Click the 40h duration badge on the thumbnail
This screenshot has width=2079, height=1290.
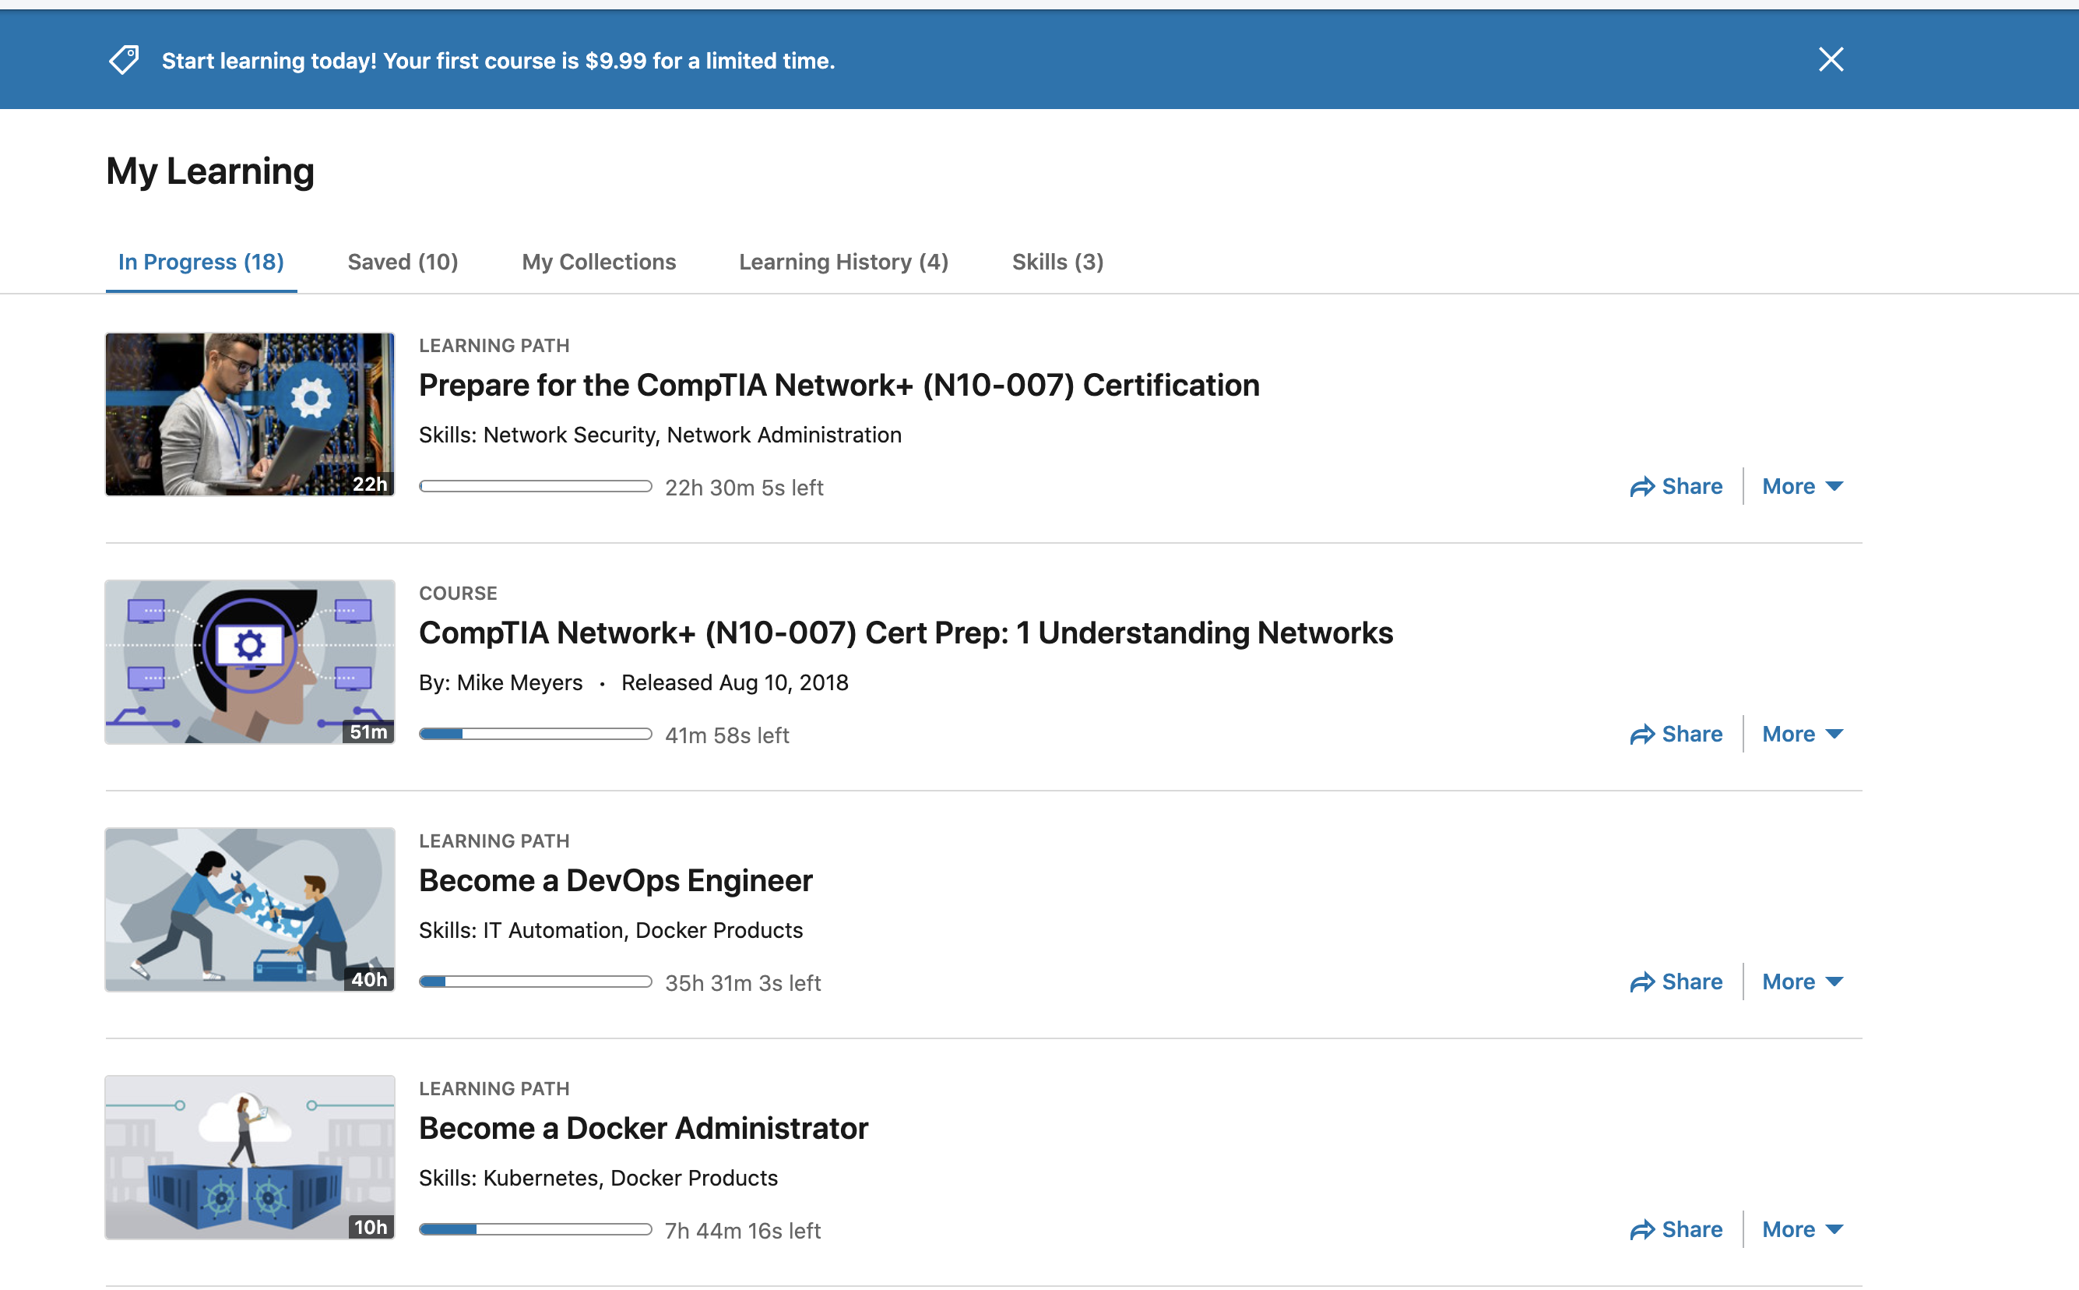pos(369,978)
